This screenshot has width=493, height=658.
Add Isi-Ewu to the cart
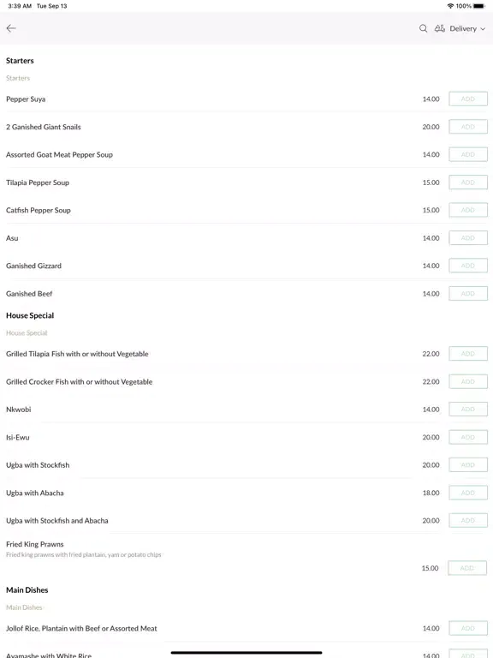468,437
